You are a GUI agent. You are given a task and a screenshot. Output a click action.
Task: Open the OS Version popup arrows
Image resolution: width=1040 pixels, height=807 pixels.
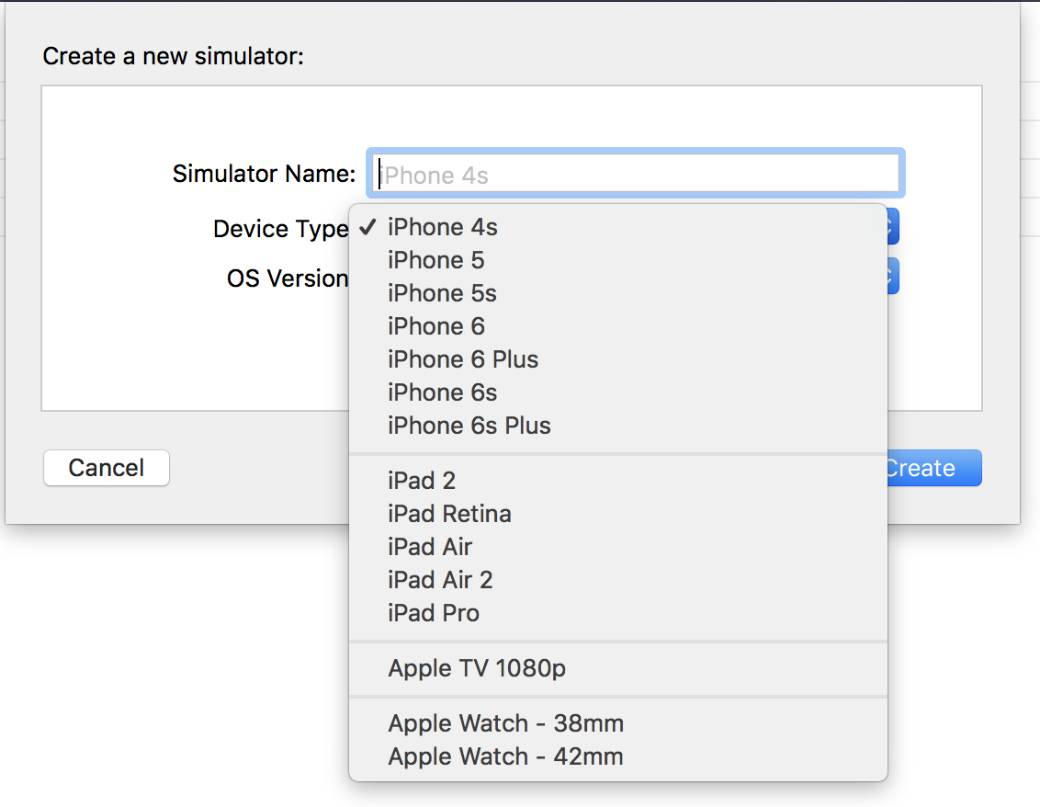click(x=893, y=276)
